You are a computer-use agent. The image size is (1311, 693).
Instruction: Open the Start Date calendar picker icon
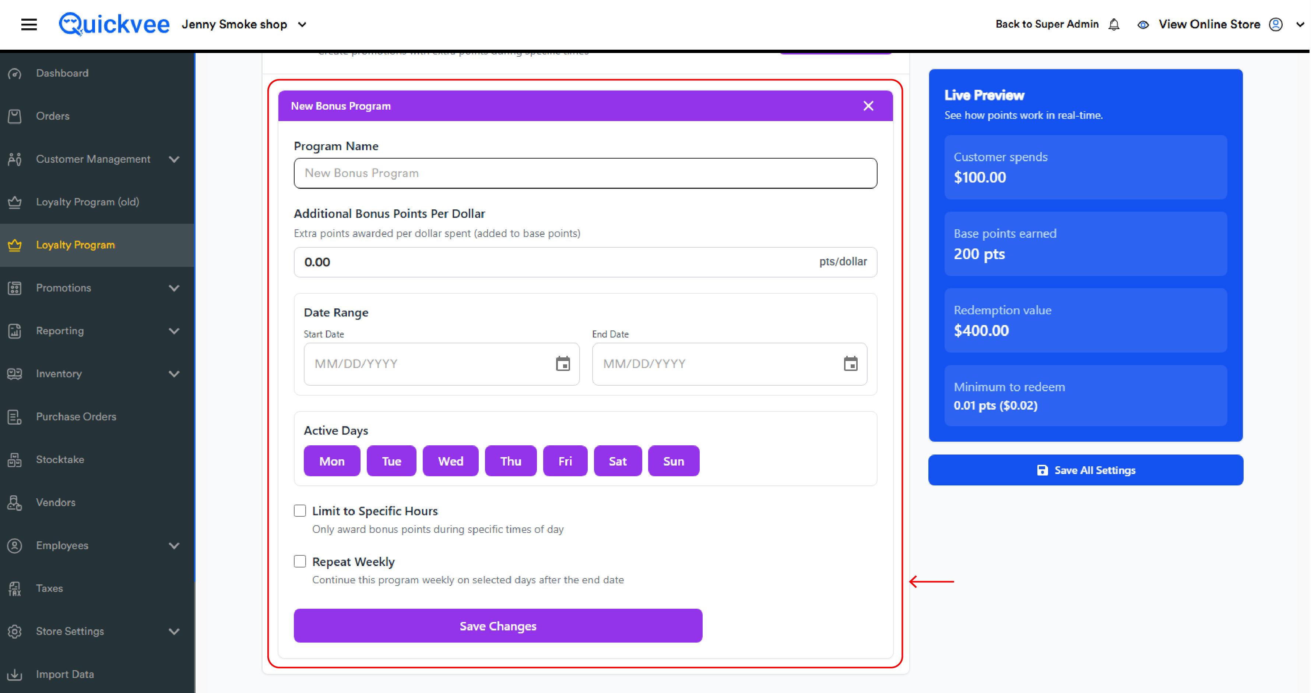(x=563, y=364)
